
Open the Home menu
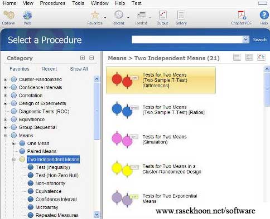click(9, 3)
